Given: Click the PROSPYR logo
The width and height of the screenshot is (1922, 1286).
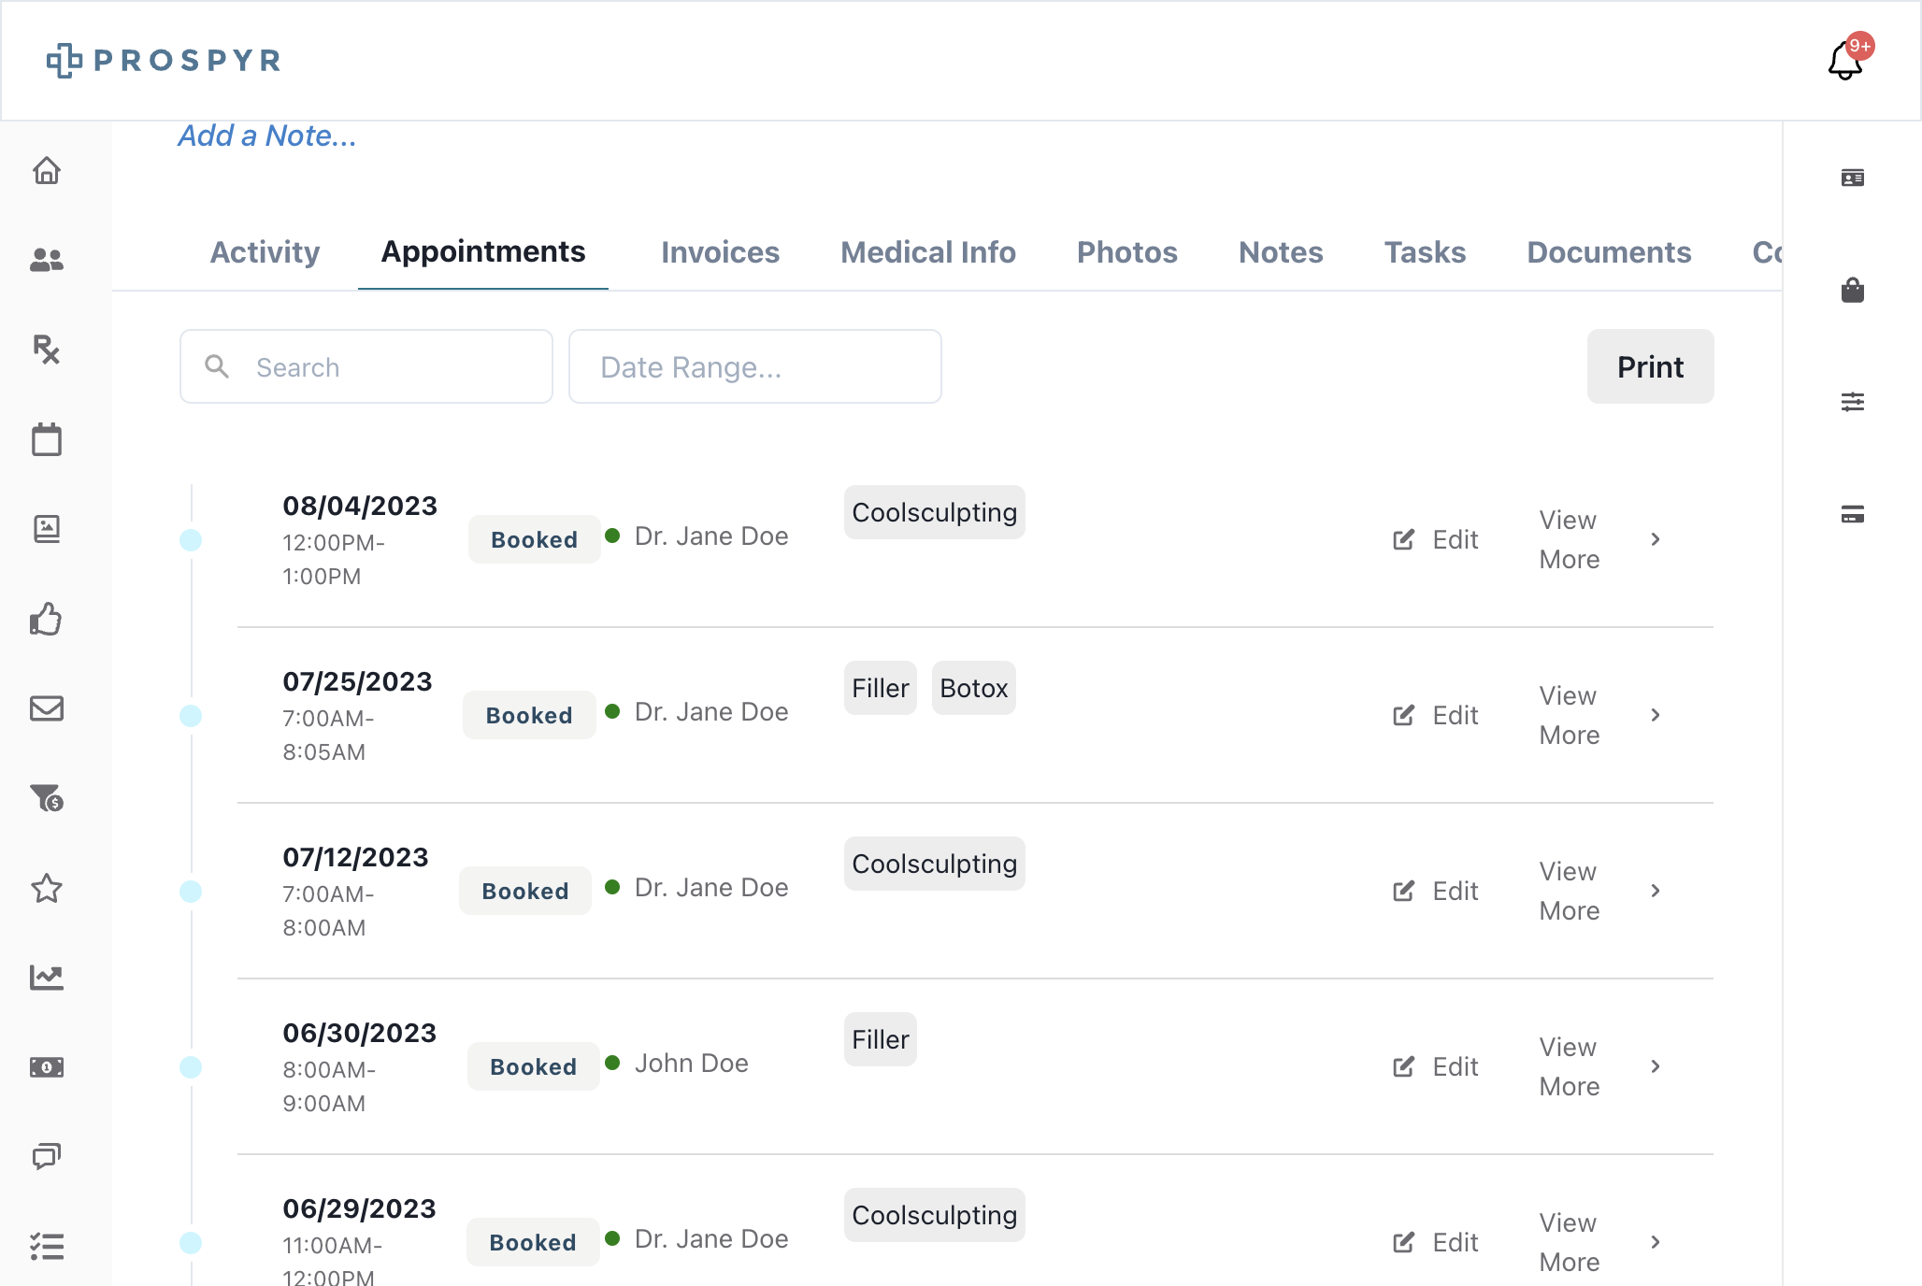Looking at the screenshot, I should point(164,61).
